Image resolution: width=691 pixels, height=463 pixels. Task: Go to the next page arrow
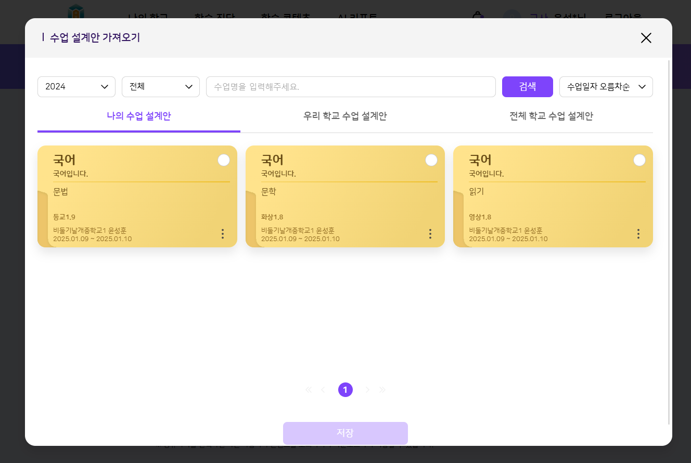(368, 390)
